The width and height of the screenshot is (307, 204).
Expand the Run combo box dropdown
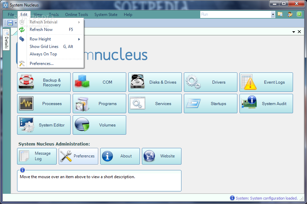273,14
